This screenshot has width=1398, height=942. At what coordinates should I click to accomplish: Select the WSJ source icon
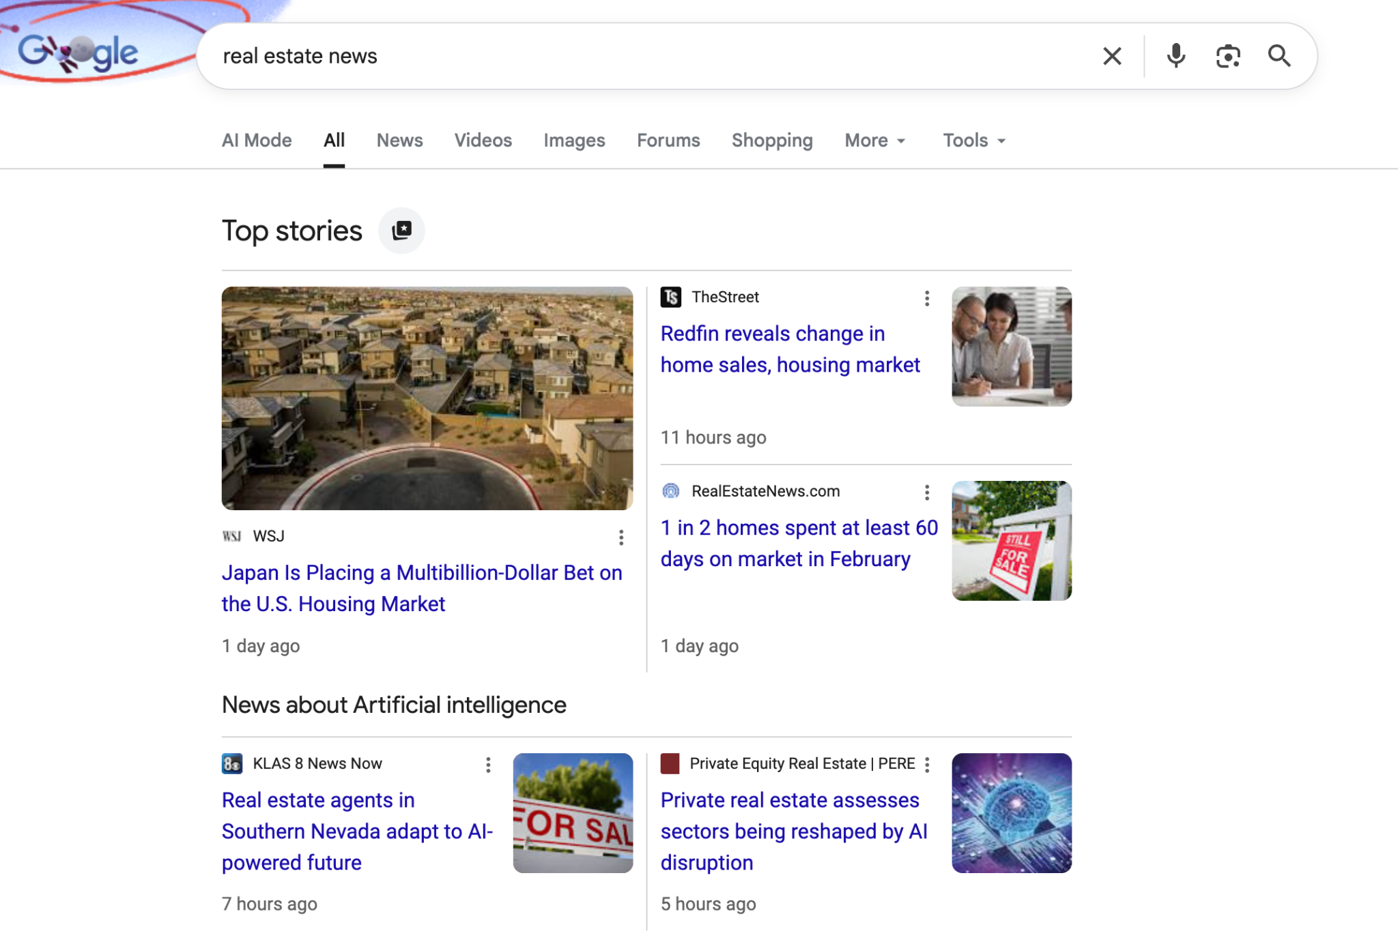(x=233, y=536)
